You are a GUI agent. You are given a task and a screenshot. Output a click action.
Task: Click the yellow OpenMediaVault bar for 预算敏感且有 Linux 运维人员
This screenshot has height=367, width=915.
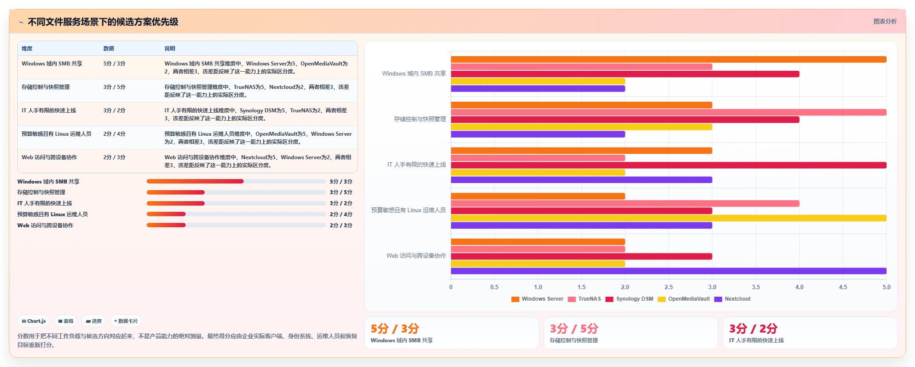point(669,218)
